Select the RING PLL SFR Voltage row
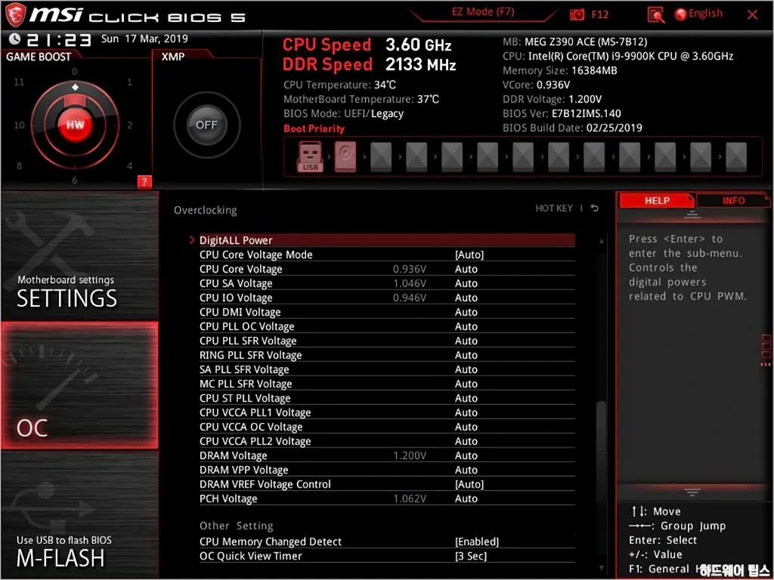The height and width of the screenshot is (580, 774). 387,355
